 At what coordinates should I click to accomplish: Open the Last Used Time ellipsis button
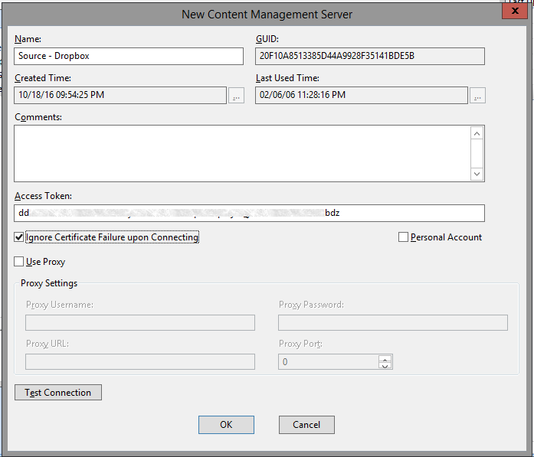tap(477, 96)
